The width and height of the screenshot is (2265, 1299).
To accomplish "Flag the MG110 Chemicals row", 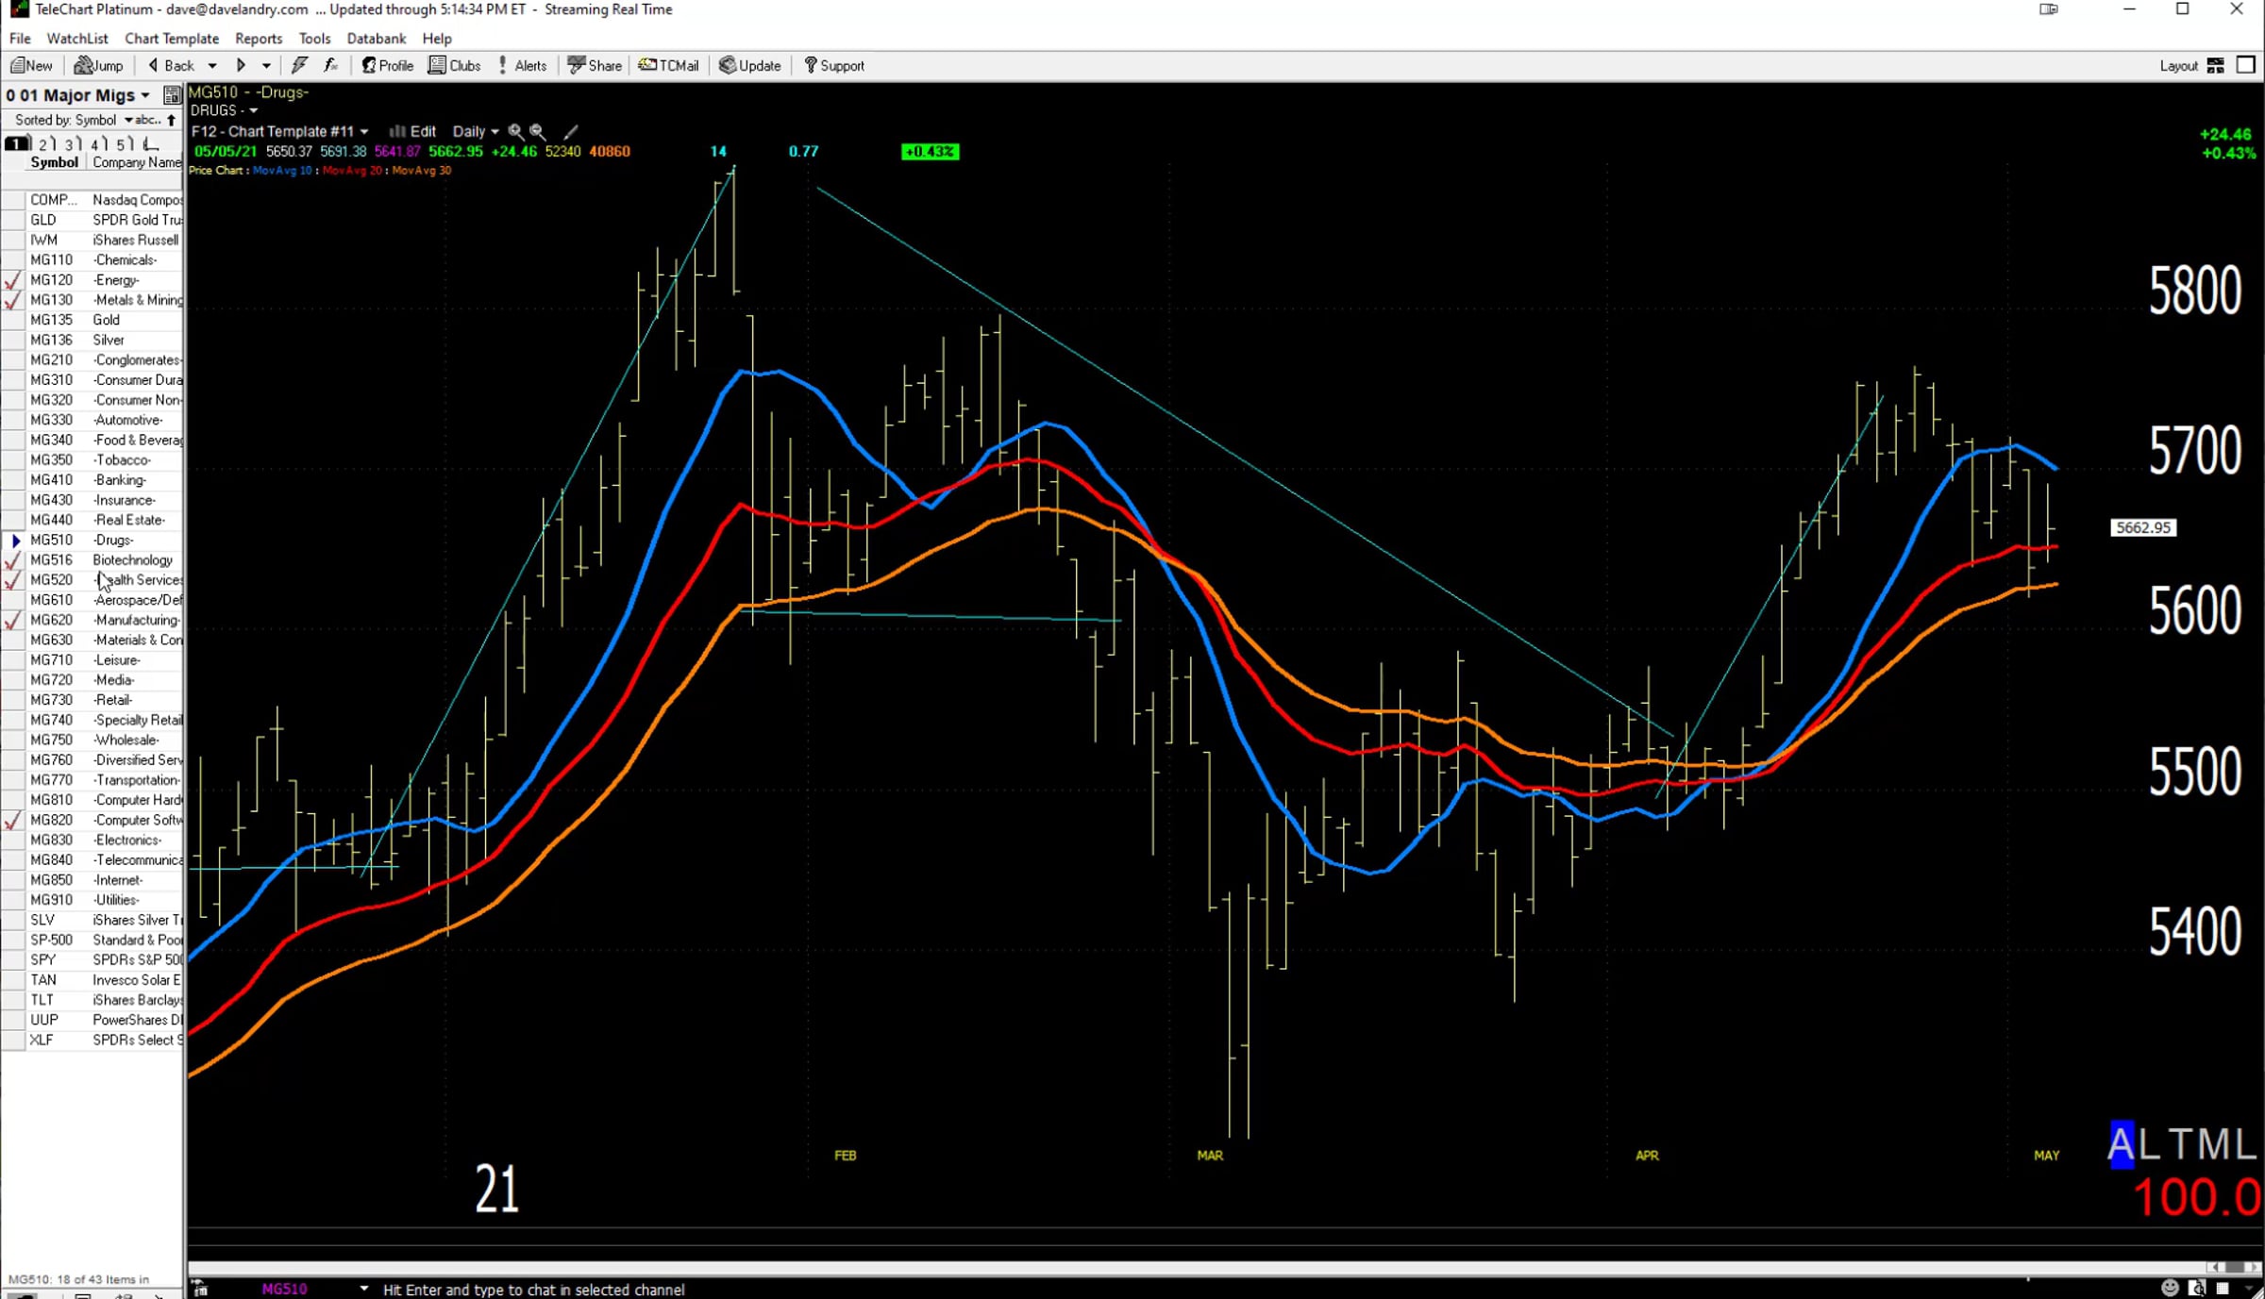I will (13, 259).
